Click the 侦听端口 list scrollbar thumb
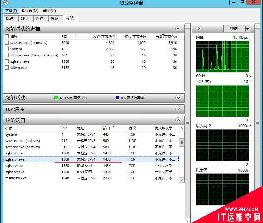 coord(181,143)
